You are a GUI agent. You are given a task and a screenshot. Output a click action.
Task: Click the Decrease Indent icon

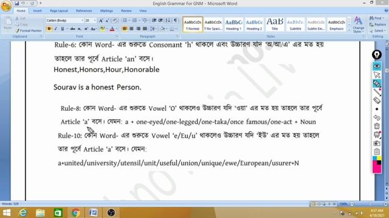(154, 21)
